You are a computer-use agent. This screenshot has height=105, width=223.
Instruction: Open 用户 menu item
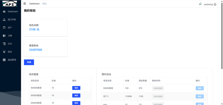pyautogui.click(x=11, y=28)
